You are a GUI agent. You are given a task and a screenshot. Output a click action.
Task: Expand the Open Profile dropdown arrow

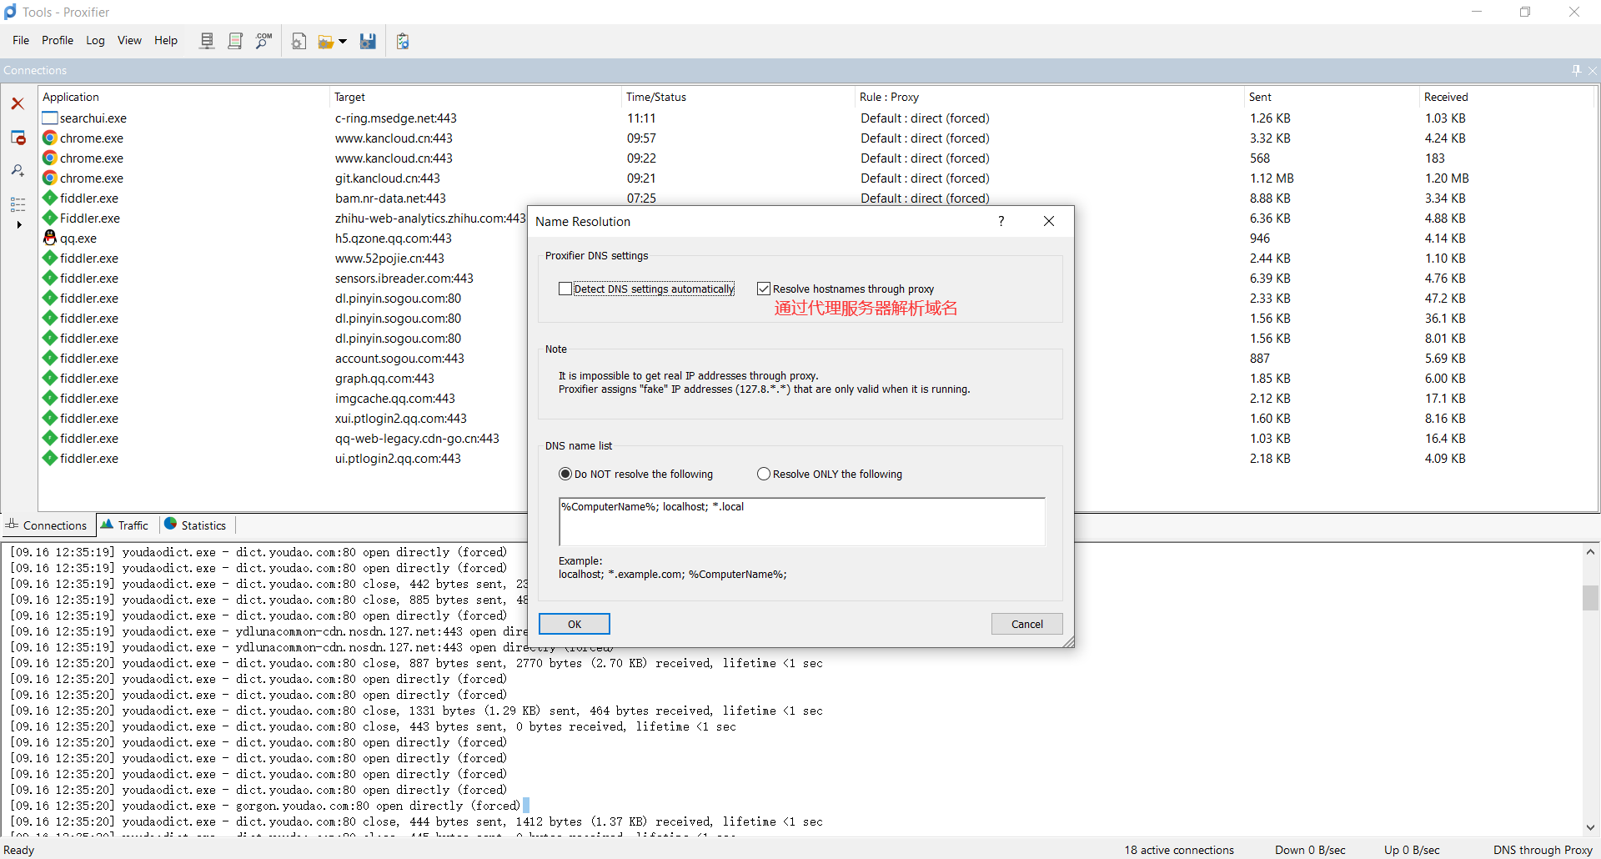click(343, 41)
